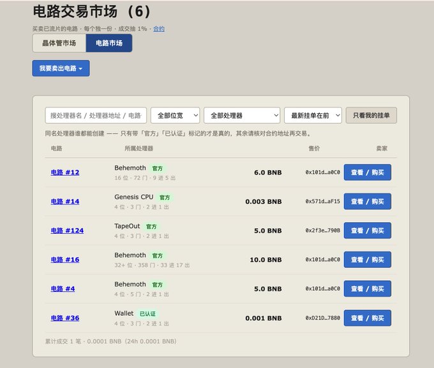The width and height of the screenshot is (434, 368).
Task: Click 查看 / 购买 for 电路 #12
Action: click(x=367, y=173)
